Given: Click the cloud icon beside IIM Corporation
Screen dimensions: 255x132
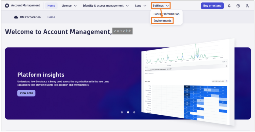Looking at the screenshot, I should 16,17.
